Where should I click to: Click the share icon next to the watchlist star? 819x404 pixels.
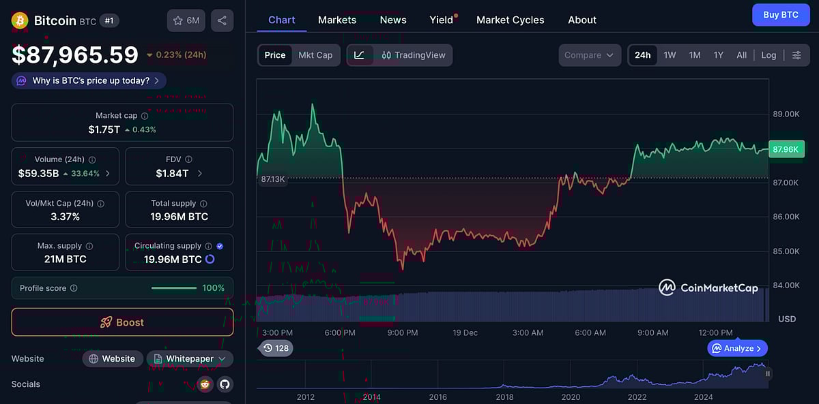(x=222, y=20)
